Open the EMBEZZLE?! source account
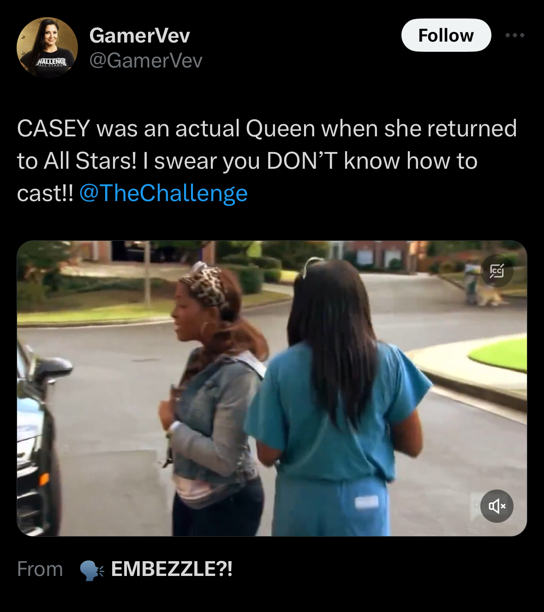This screenshot has width=544, height=612. pyautogui.click(x=172, y=569)
